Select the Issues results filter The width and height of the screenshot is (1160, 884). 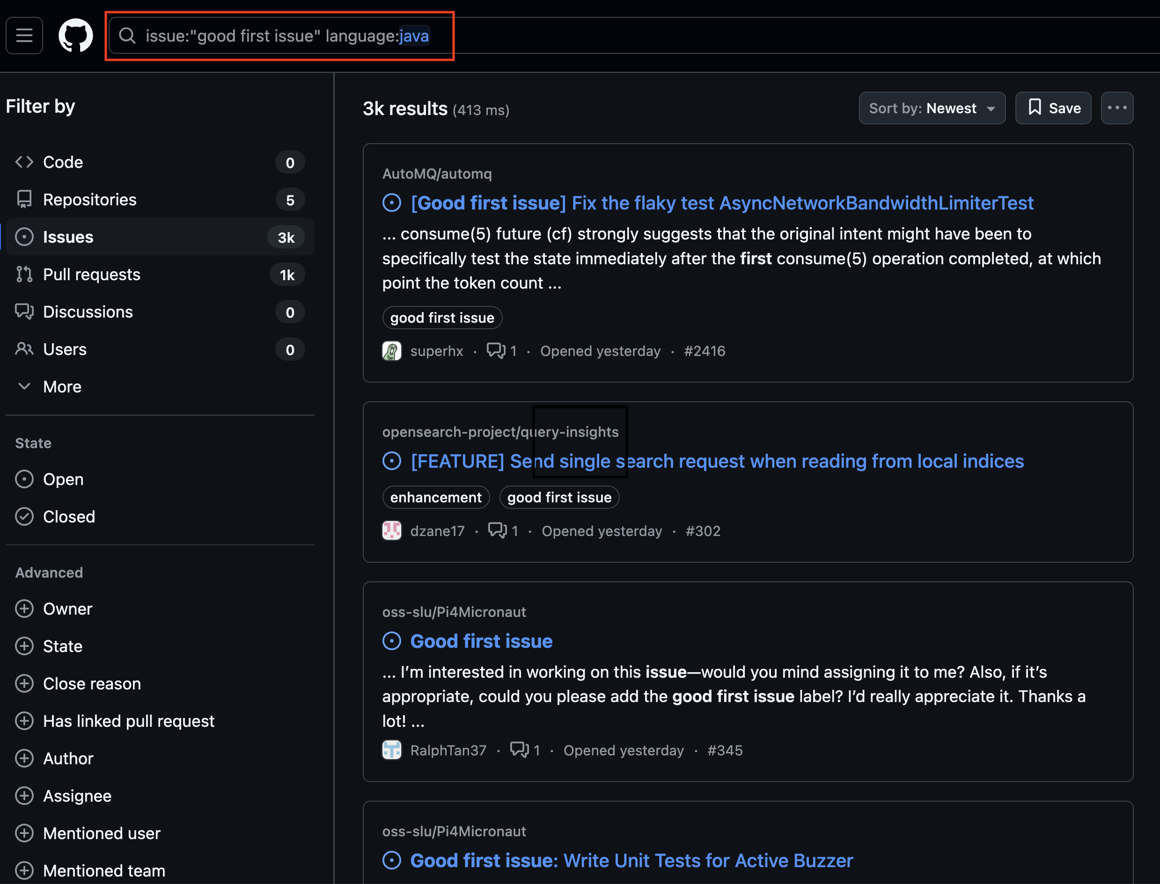[x=160, y=237]
